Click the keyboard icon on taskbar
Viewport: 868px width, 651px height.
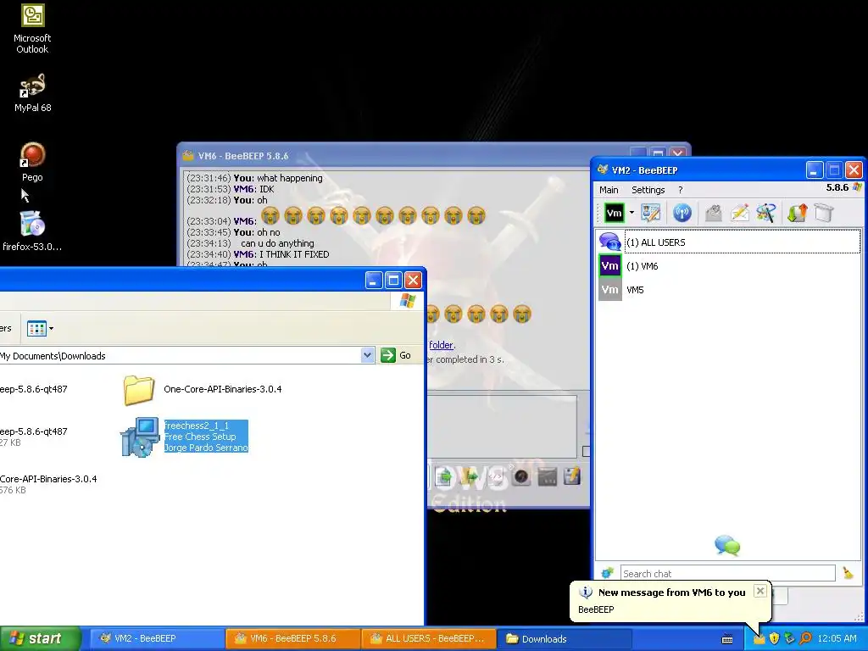point(727,639)
